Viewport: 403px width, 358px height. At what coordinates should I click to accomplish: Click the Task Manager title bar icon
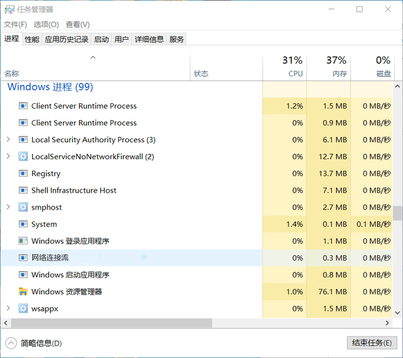click(x=10, y=9)
